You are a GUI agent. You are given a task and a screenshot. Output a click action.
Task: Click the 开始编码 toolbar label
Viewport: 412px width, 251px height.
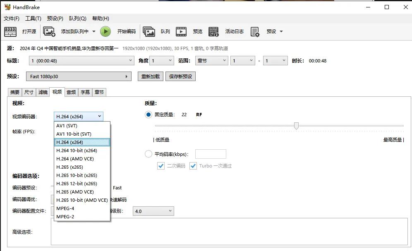coord(127,31)
